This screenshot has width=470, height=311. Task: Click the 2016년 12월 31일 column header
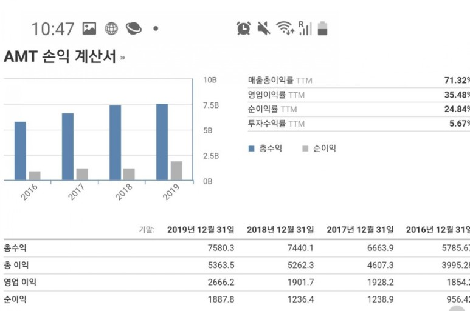438,230
